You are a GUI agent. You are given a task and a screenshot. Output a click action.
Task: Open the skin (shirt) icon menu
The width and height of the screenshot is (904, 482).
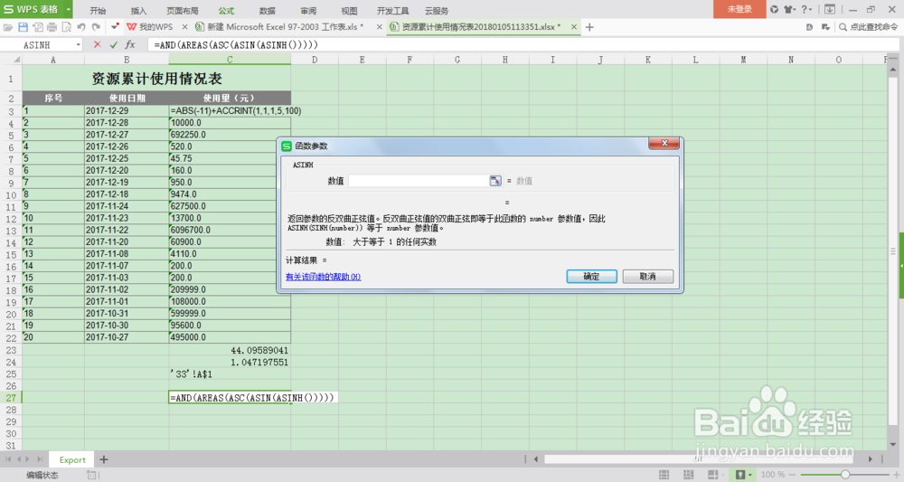coord(790,9)
